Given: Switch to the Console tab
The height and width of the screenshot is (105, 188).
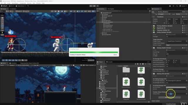Looking at the screenshot, I should click(109, 62).
